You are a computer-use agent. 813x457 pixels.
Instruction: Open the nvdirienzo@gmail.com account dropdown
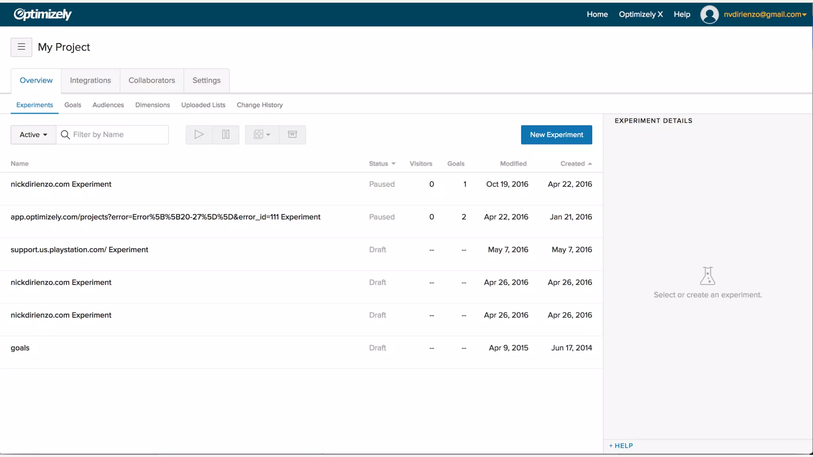765,15
